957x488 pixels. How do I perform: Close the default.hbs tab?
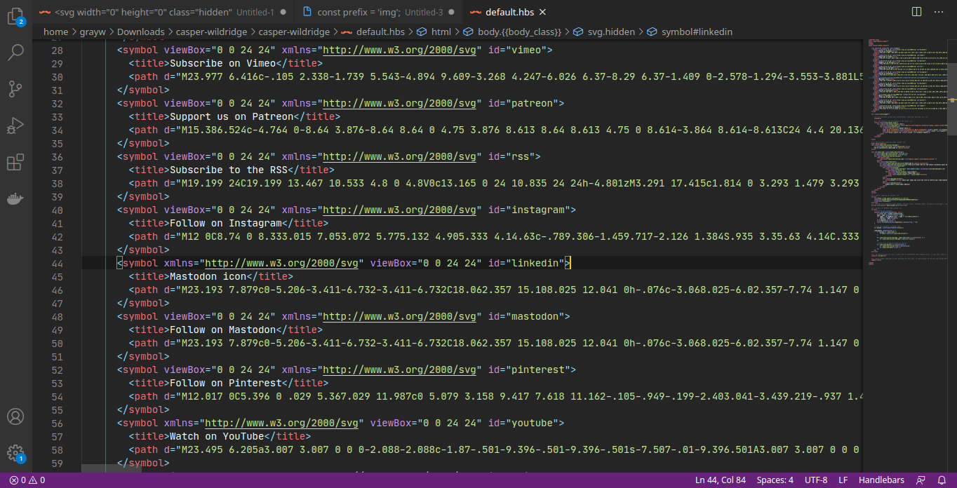click(542, 12)
